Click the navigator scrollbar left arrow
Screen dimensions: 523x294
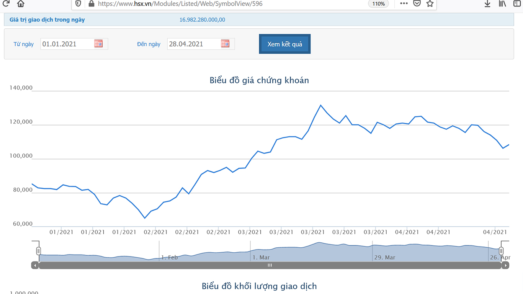click(35, 265)
